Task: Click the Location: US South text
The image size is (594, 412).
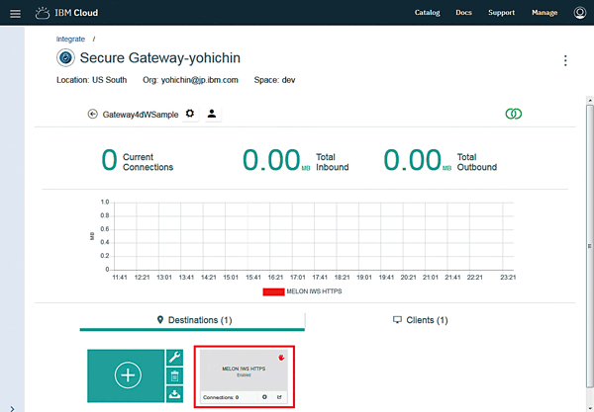Action: point(92,80)
